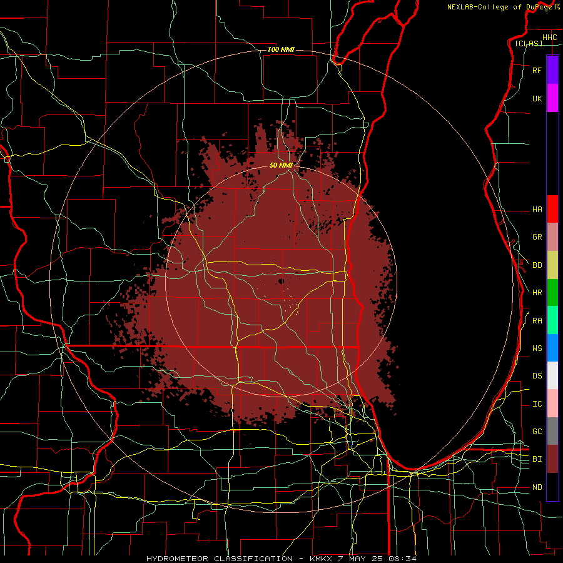Click the RA legend label
563x563 pixels.
pyautogui.click(x=537, y=321)
